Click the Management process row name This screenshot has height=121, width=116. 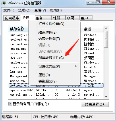(x=19, y=76)
